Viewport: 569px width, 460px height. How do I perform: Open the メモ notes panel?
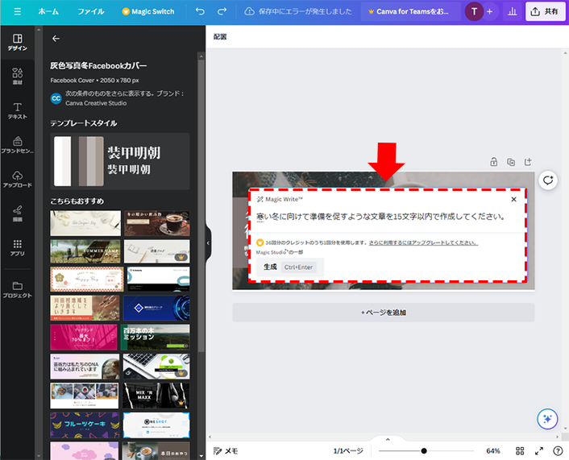click(x=226, y=451)
